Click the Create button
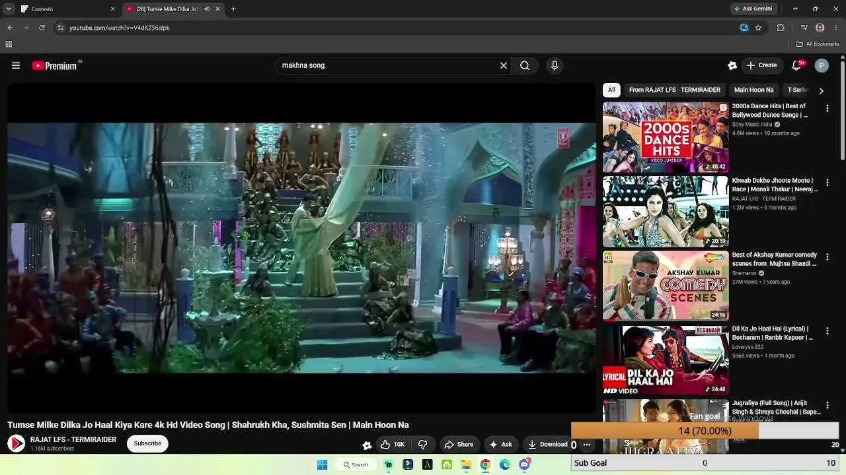 (761, 65)
